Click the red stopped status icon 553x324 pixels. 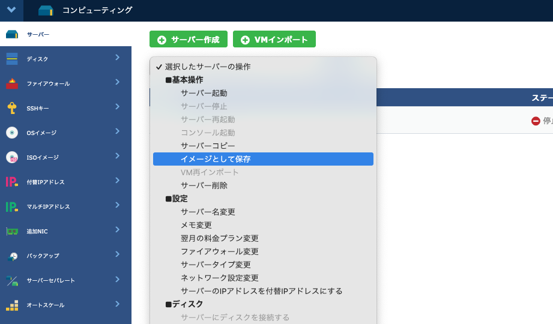coord(536,121)
